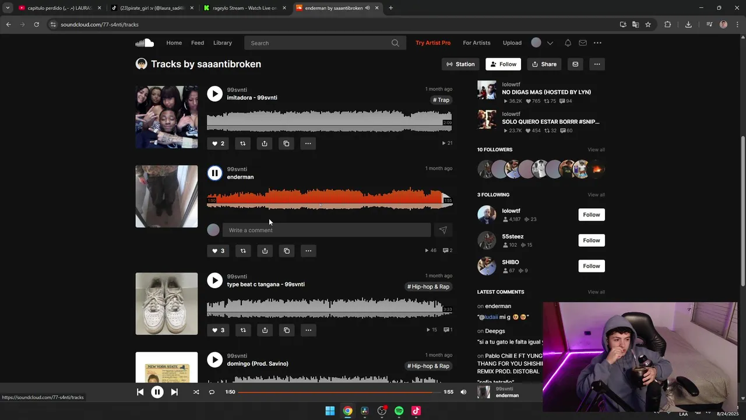Bookmark this page with star icon
This screenshot has height=420, width=746.
point(648,24)
